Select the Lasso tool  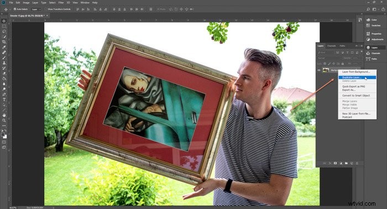click(4, 32)
